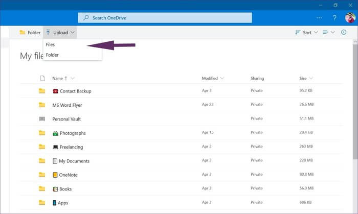The height and width of the screenshot is (214, 358).
Task: Open the help question mark
Action: click(334, 18)
